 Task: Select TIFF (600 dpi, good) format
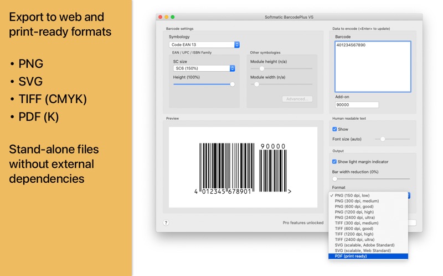point(368,229)
